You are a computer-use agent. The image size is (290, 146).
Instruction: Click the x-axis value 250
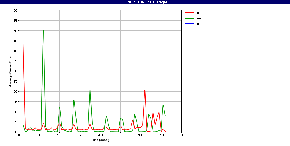[120, 135]
